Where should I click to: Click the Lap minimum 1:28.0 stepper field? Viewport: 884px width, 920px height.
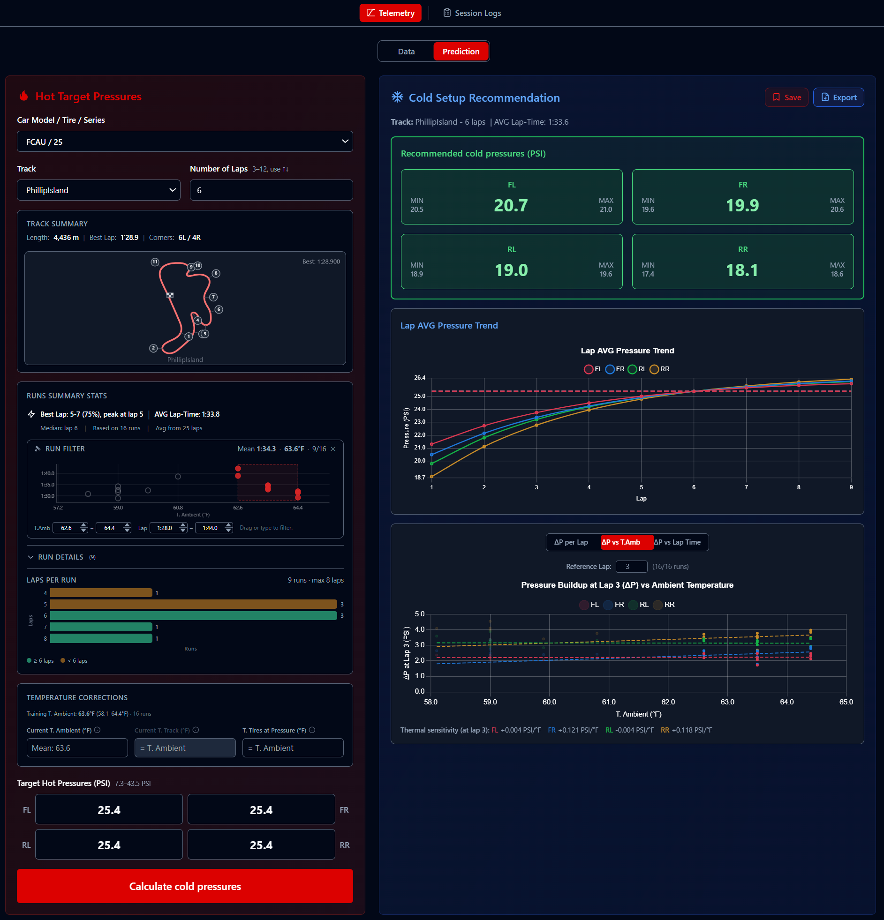(x=169, y=528)
